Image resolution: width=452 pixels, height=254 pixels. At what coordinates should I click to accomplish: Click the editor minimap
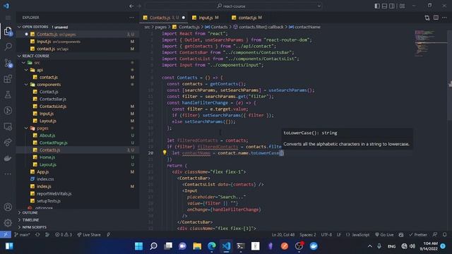431,43
